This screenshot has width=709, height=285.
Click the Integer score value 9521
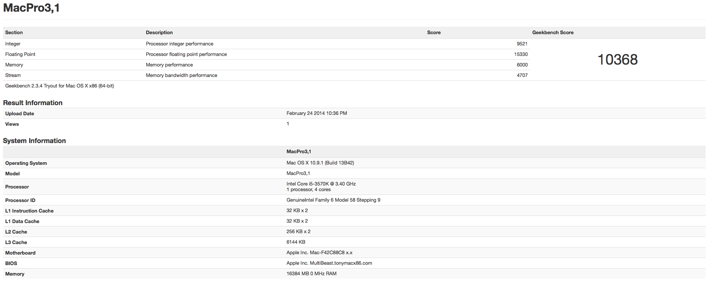coord(522,44)
